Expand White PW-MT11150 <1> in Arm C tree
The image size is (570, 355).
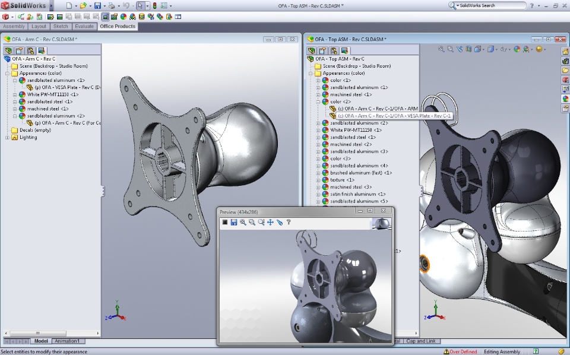[x=15, y=94]
